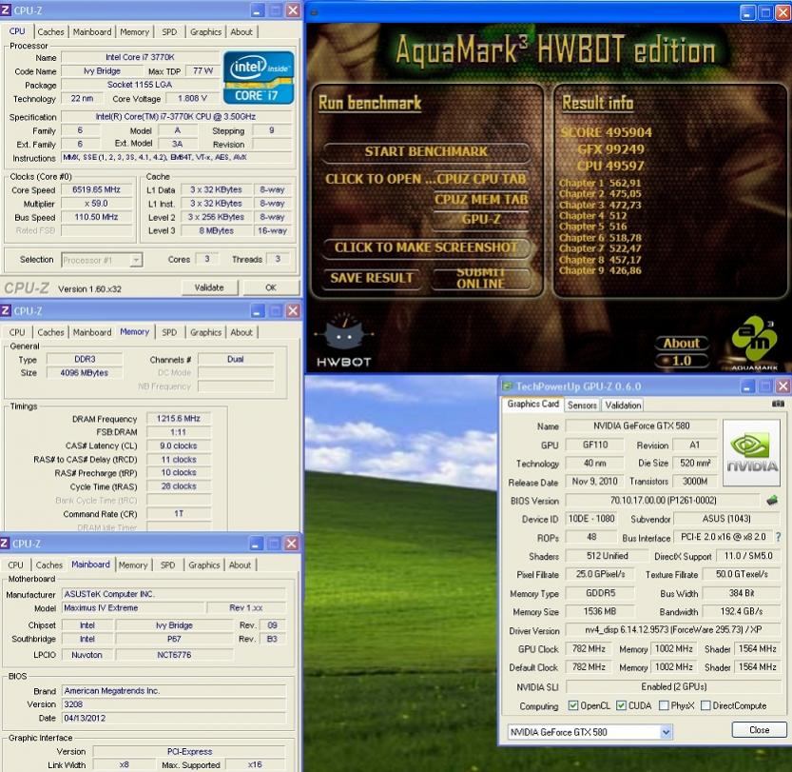Click the Core Voltage value 1.808 V
This screenshot has width=792, height=772.
pyautogui.click(x=192, y=98)
